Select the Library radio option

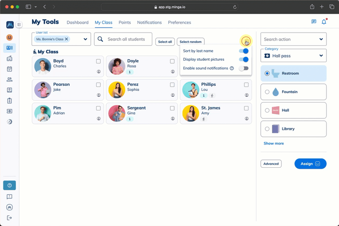coord(267,129)
